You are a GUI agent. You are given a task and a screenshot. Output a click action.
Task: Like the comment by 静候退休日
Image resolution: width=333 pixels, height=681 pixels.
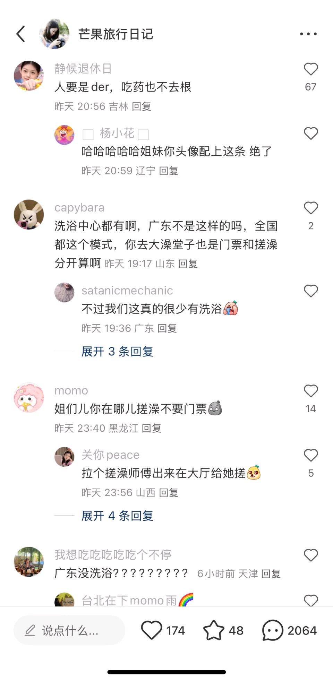click(311, 69)
